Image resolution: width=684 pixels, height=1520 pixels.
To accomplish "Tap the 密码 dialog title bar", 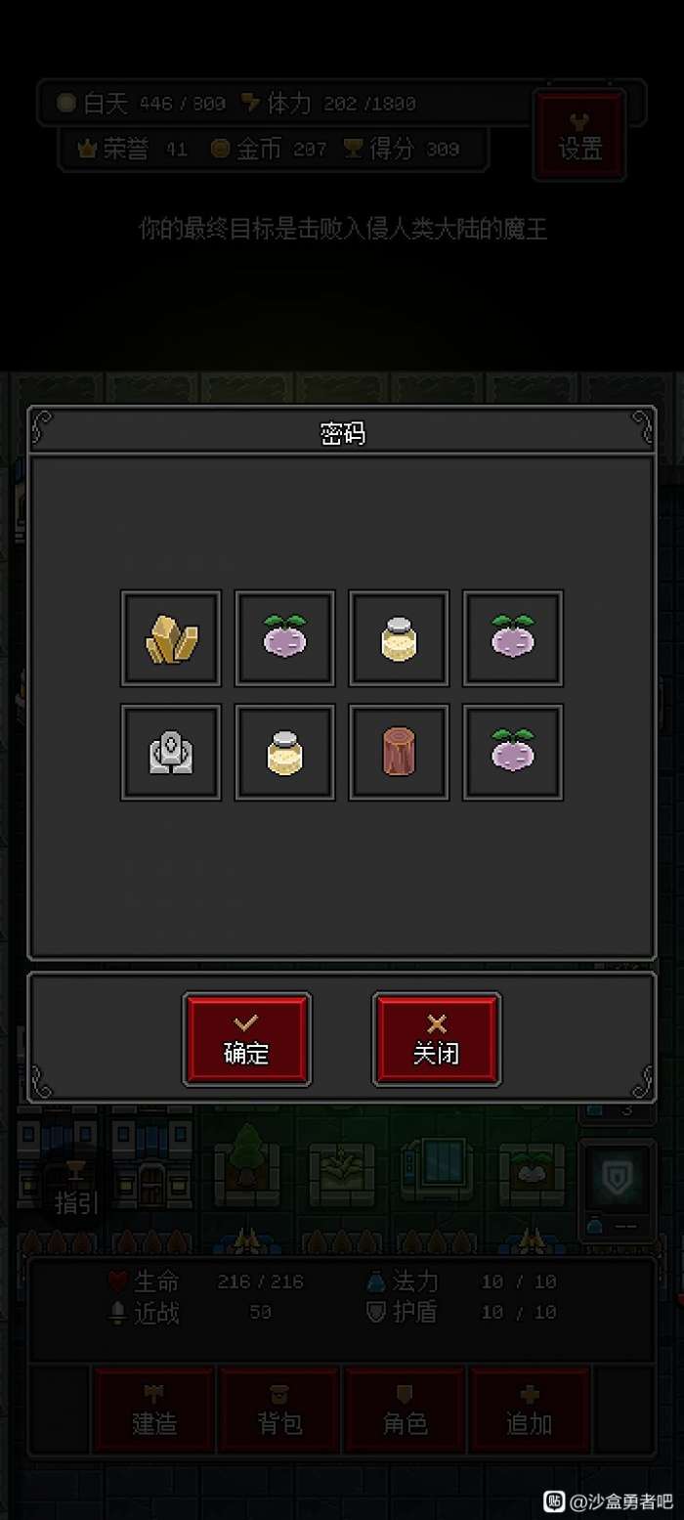I will (342, 432).
